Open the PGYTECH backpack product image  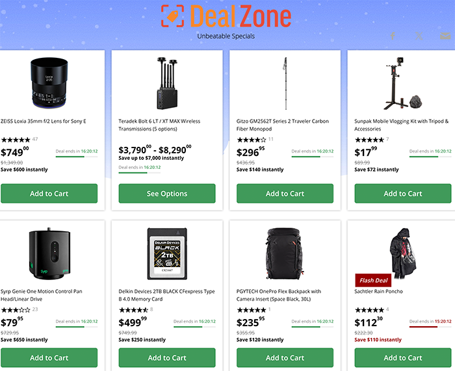285,253
